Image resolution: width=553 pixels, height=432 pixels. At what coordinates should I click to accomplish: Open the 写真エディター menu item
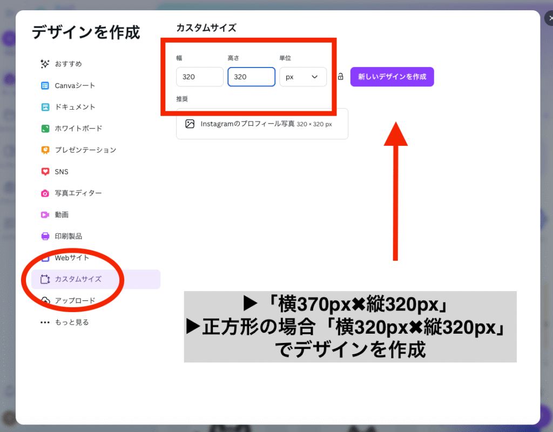click(x=96, y=193)
